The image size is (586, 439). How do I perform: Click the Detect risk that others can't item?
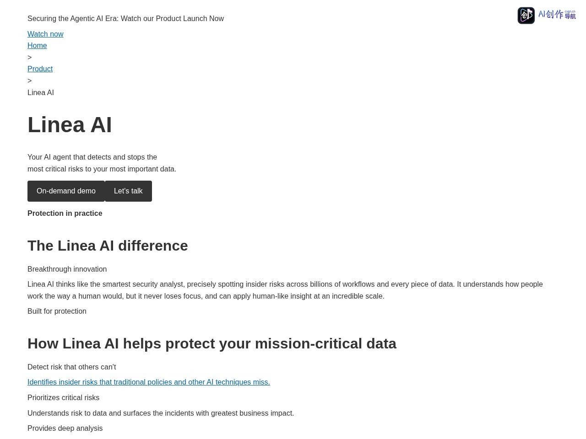[x=71, y=367]
